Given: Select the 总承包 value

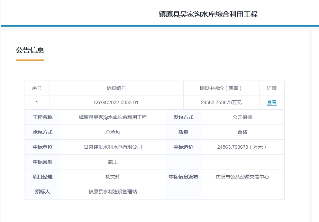Looking at the screenshot, I should coord(113,132).
